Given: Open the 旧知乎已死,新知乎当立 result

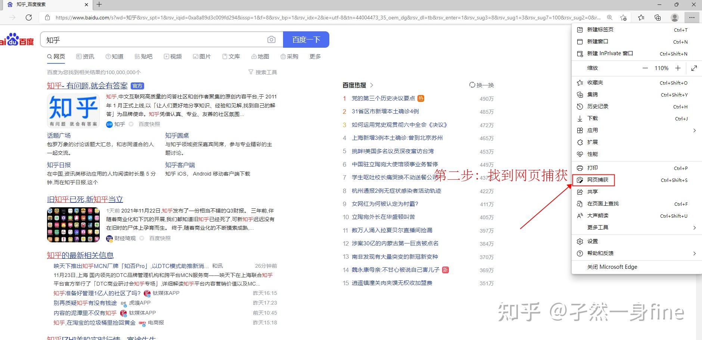Looking at the screenshot, I should click(85, 199).
